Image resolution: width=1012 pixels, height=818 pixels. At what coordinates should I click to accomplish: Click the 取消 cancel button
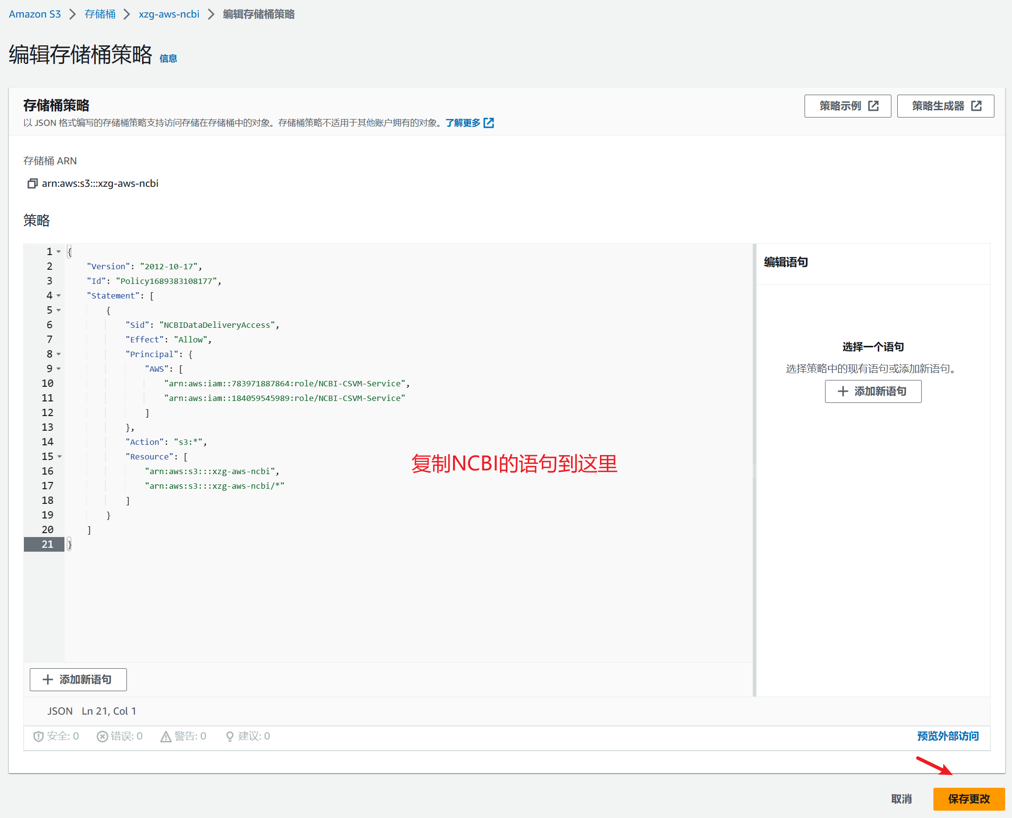(x=901, y=799)
